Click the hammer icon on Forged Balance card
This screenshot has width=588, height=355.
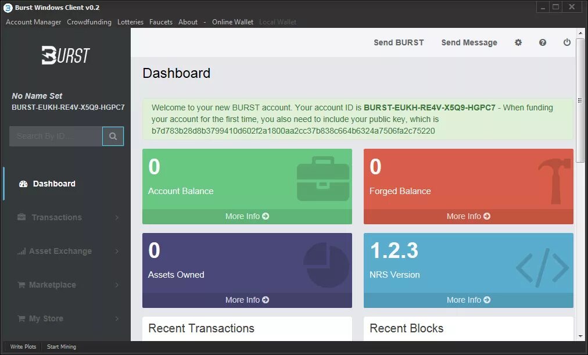(x=554, y=180)
